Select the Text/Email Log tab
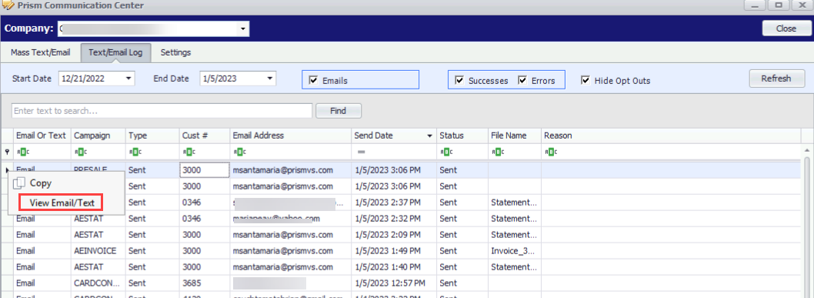814x298 pixels. tap(115, 52)
